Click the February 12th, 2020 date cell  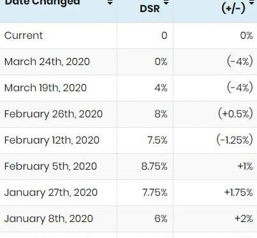pos(58,140)
